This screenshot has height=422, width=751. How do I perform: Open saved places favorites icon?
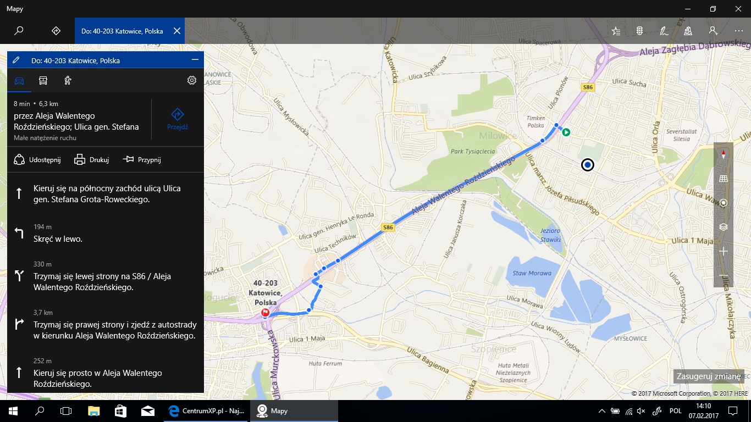616,31
